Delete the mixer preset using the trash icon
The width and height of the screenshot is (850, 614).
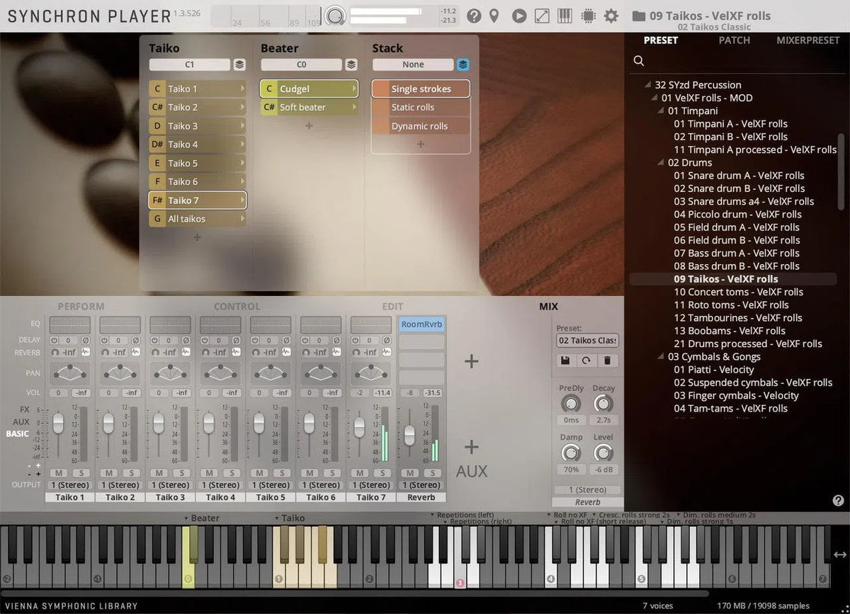(607, 360)
